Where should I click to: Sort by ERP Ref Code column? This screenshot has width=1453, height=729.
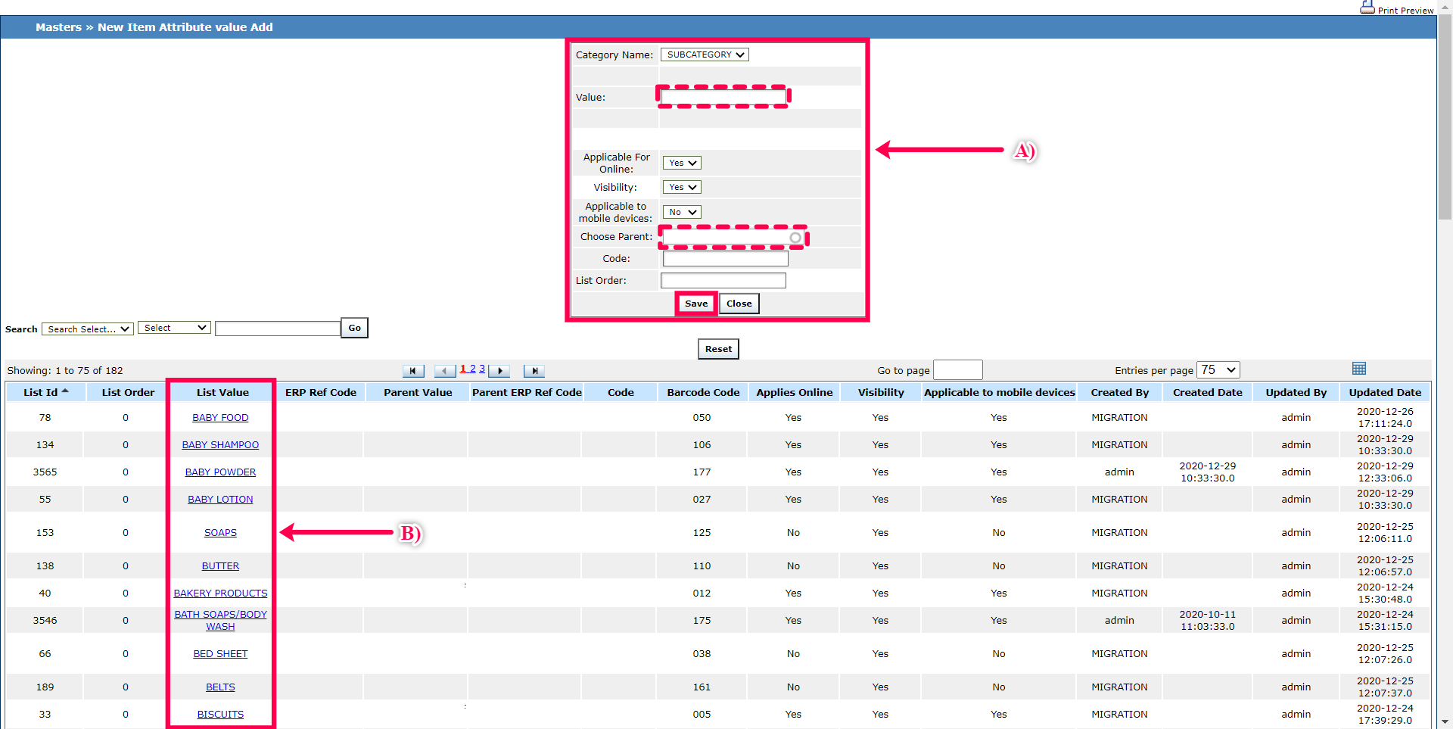click(x=321, y=392)
